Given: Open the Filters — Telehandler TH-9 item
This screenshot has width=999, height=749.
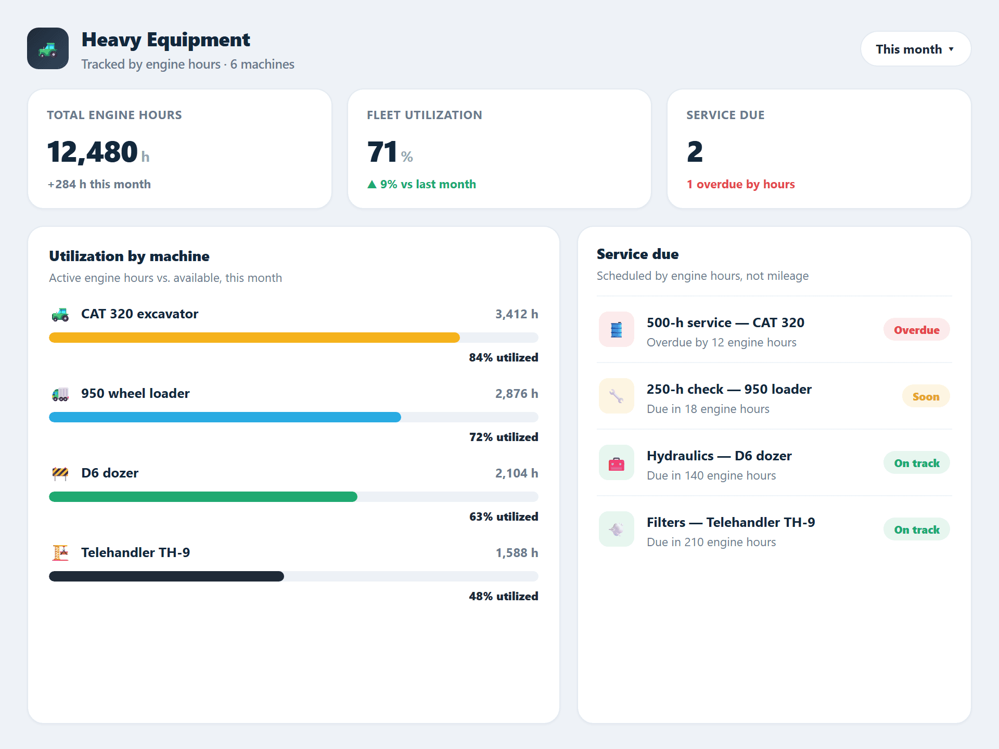Looking at the screenshot, I should click(774, 530).
